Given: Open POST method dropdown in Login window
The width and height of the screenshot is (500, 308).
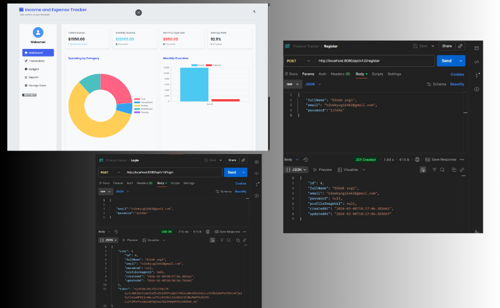Looking at the screenshot, I should (x=110, y=172).
